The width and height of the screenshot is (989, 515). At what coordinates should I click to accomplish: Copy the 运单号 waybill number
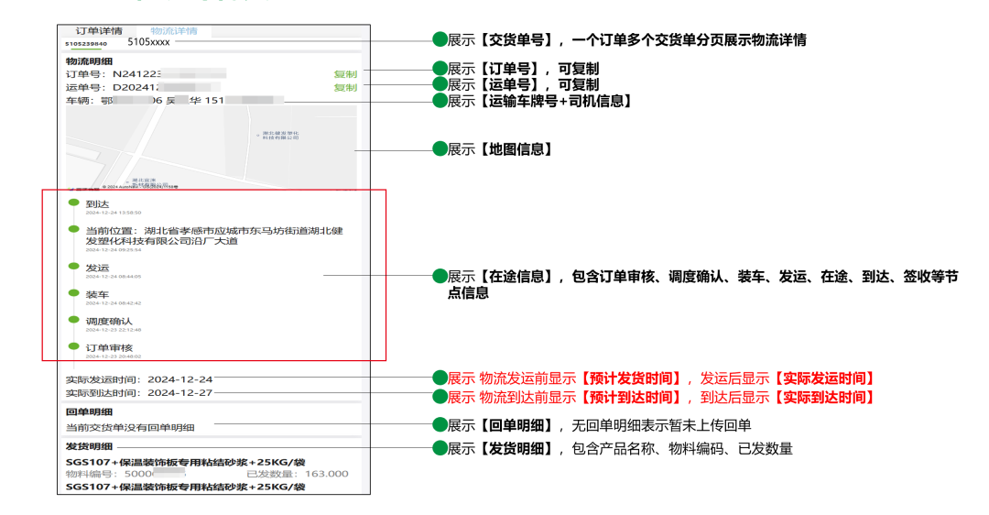(x=345, y=88)
